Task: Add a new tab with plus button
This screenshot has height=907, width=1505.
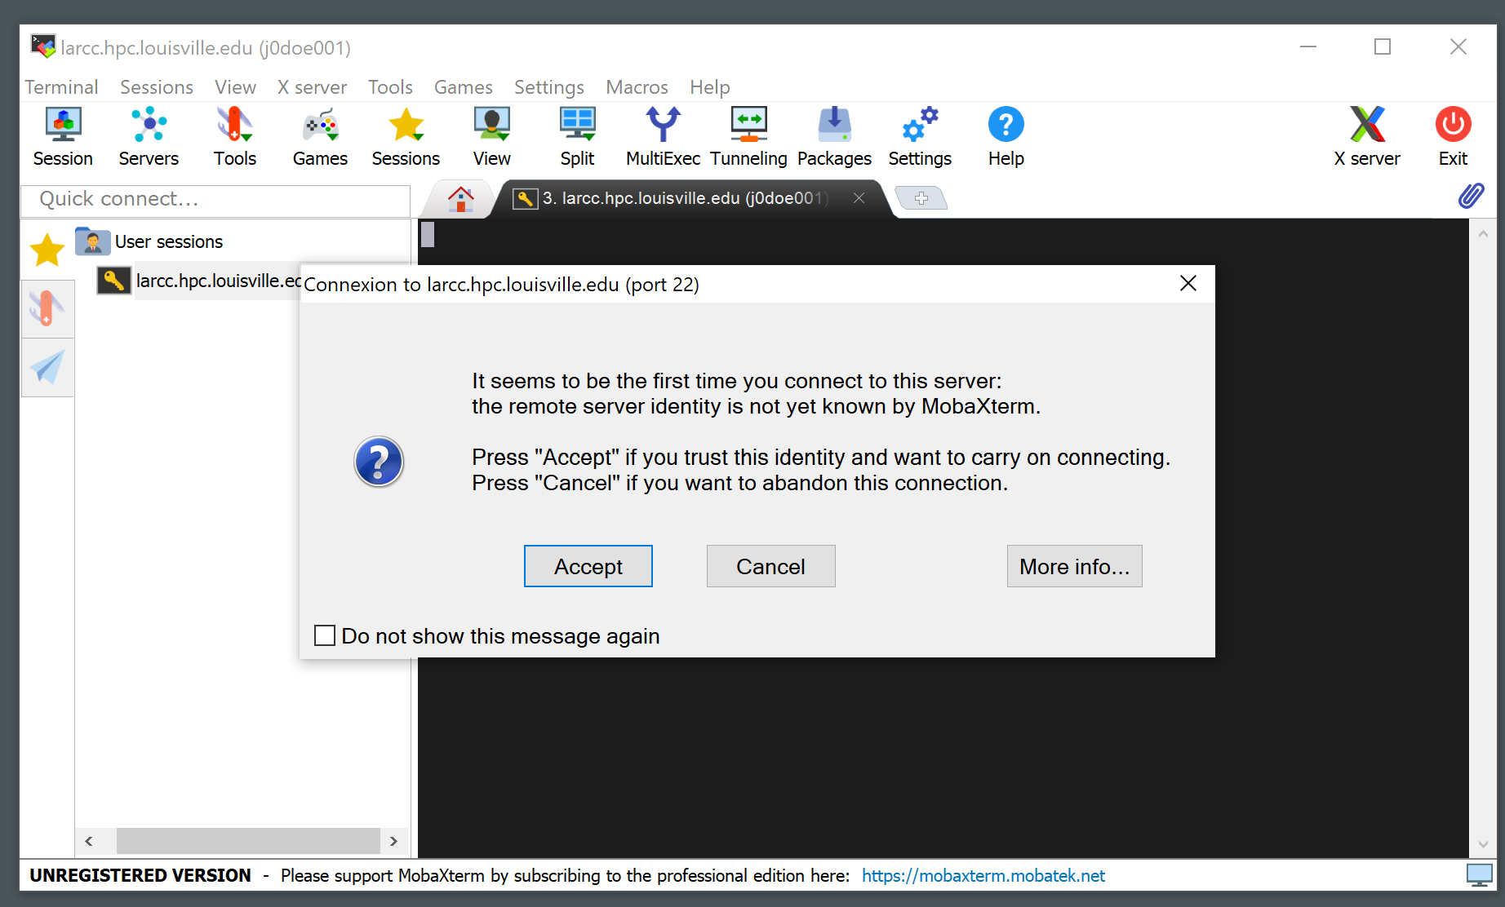Action: (921, 198)
